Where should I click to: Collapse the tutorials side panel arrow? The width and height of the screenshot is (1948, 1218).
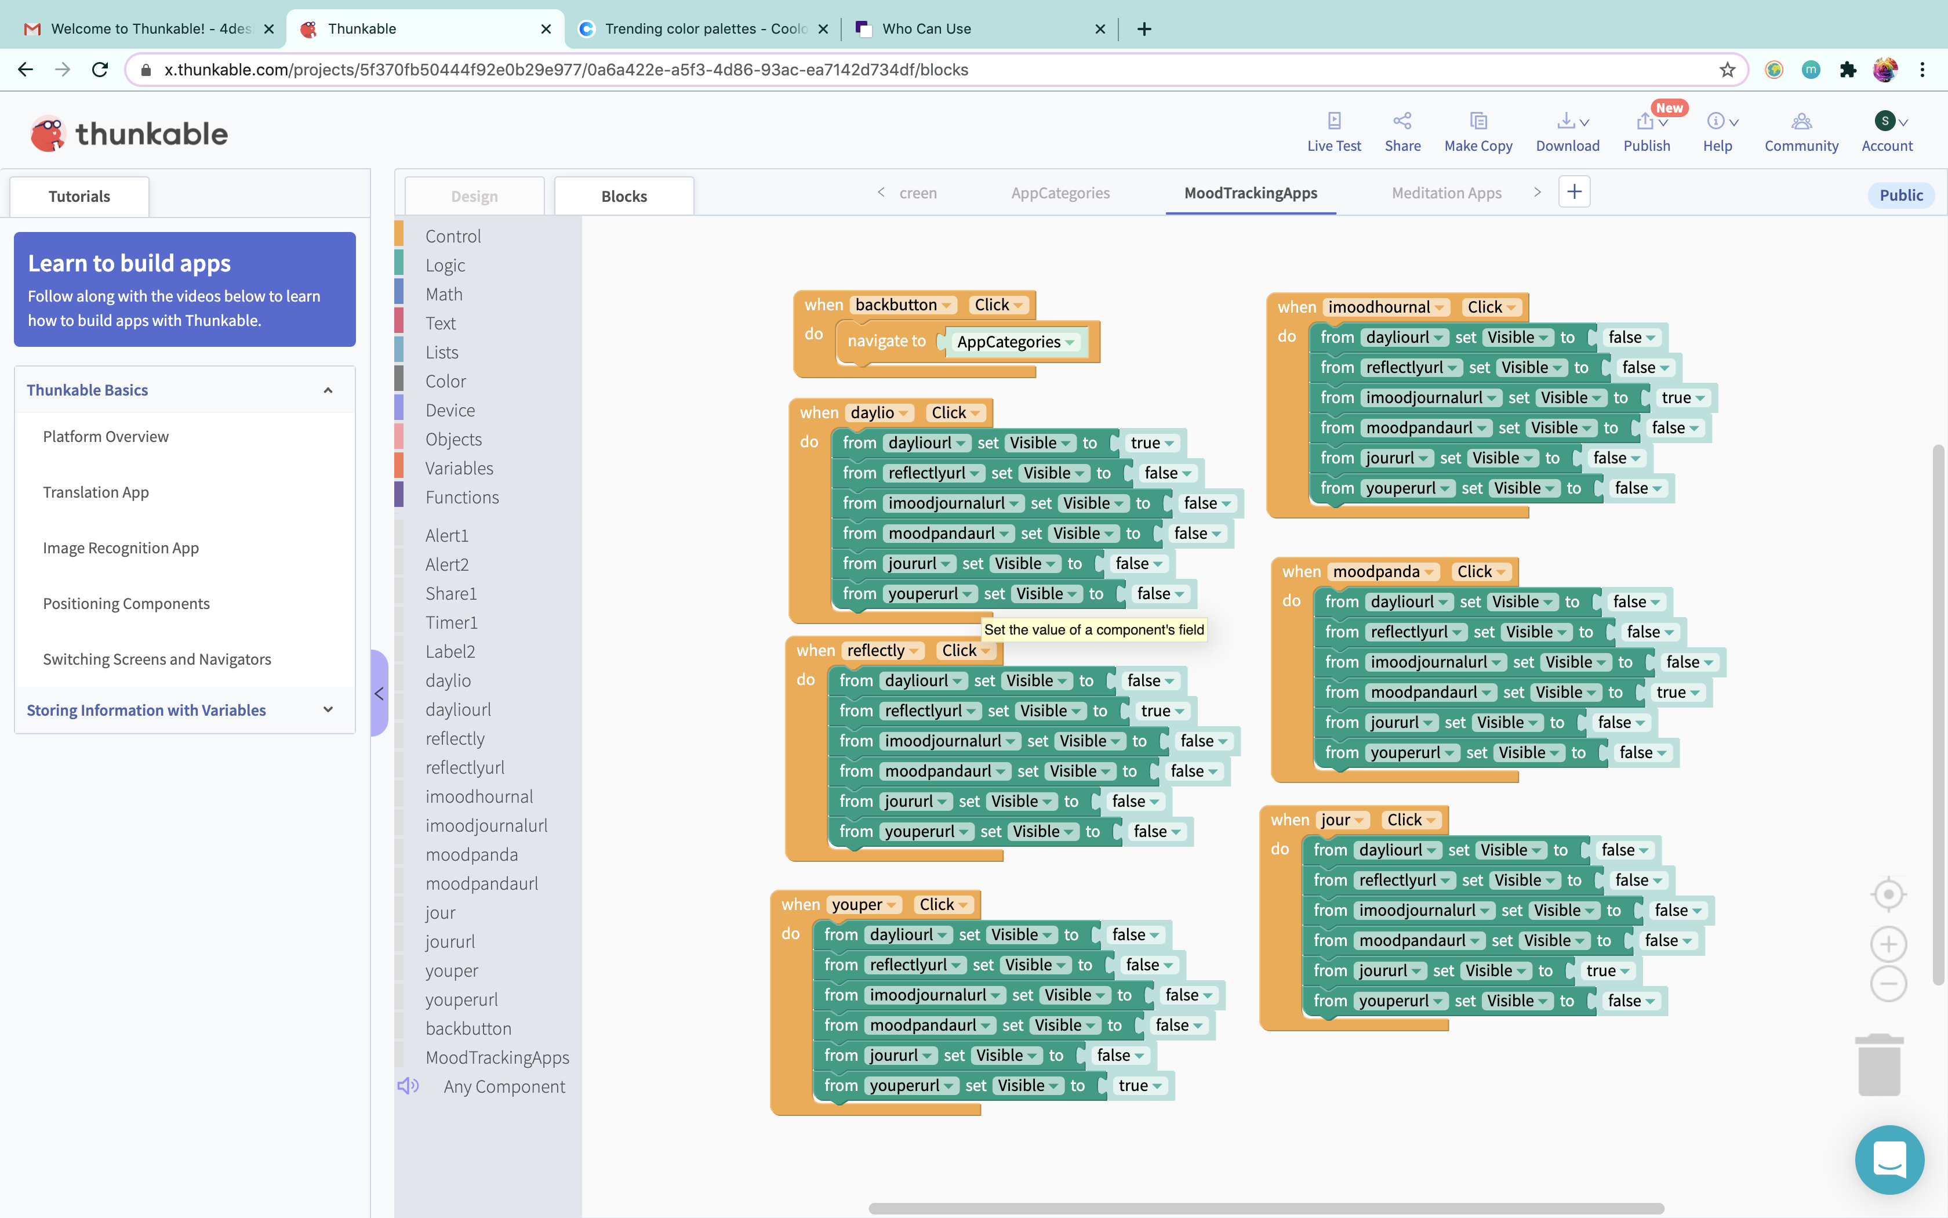pos(379,693)
